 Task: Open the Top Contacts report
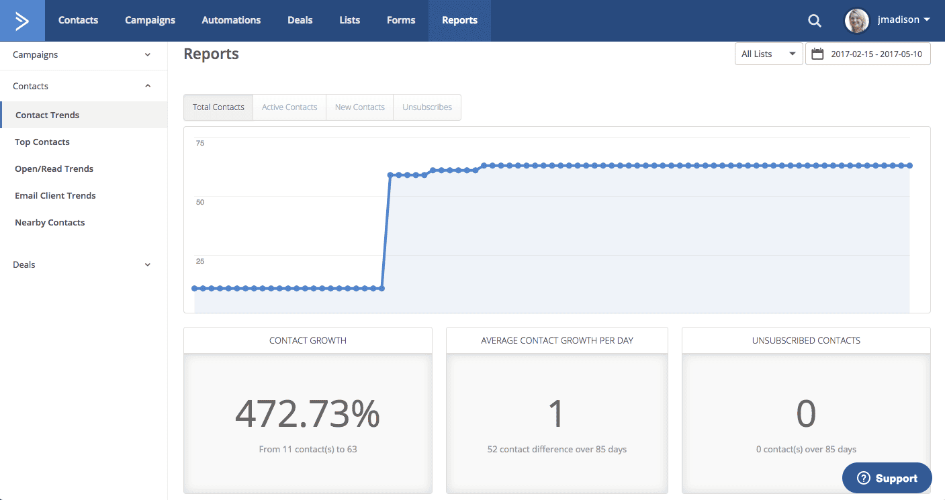pos(42,142)
